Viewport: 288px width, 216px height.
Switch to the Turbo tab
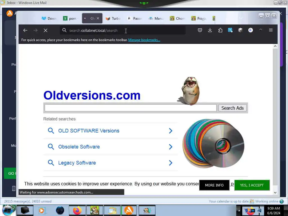pos(113,18)
